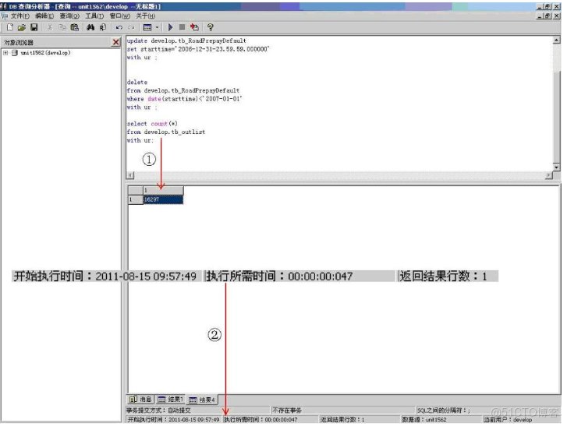Click the red-arrow icon next to Stop

(x=194, y=27)
